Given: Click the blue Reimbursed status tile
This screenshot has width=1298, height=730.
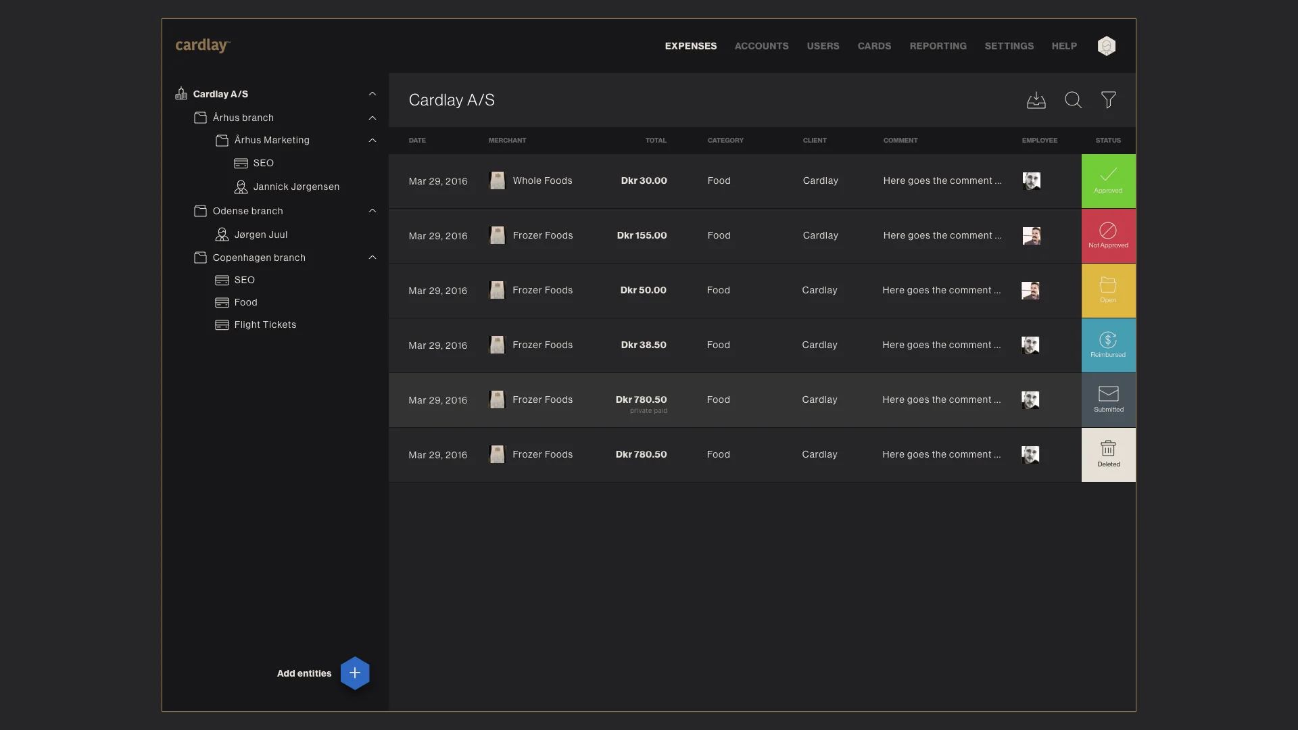Looking at the screenshot, I should (1108, 345).
